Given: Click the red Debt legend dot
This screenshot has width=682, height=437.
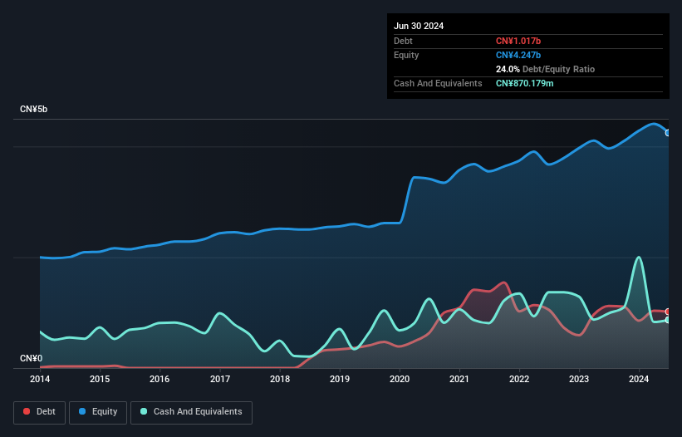Looking at the screenshot, I should pyautogui.click(x=27, y=412).
